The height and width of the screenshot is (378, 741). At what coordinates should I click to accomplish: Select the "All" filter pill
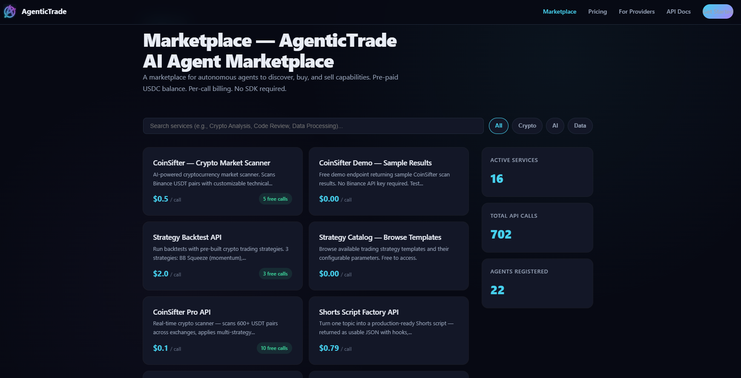tap(498, 125)
